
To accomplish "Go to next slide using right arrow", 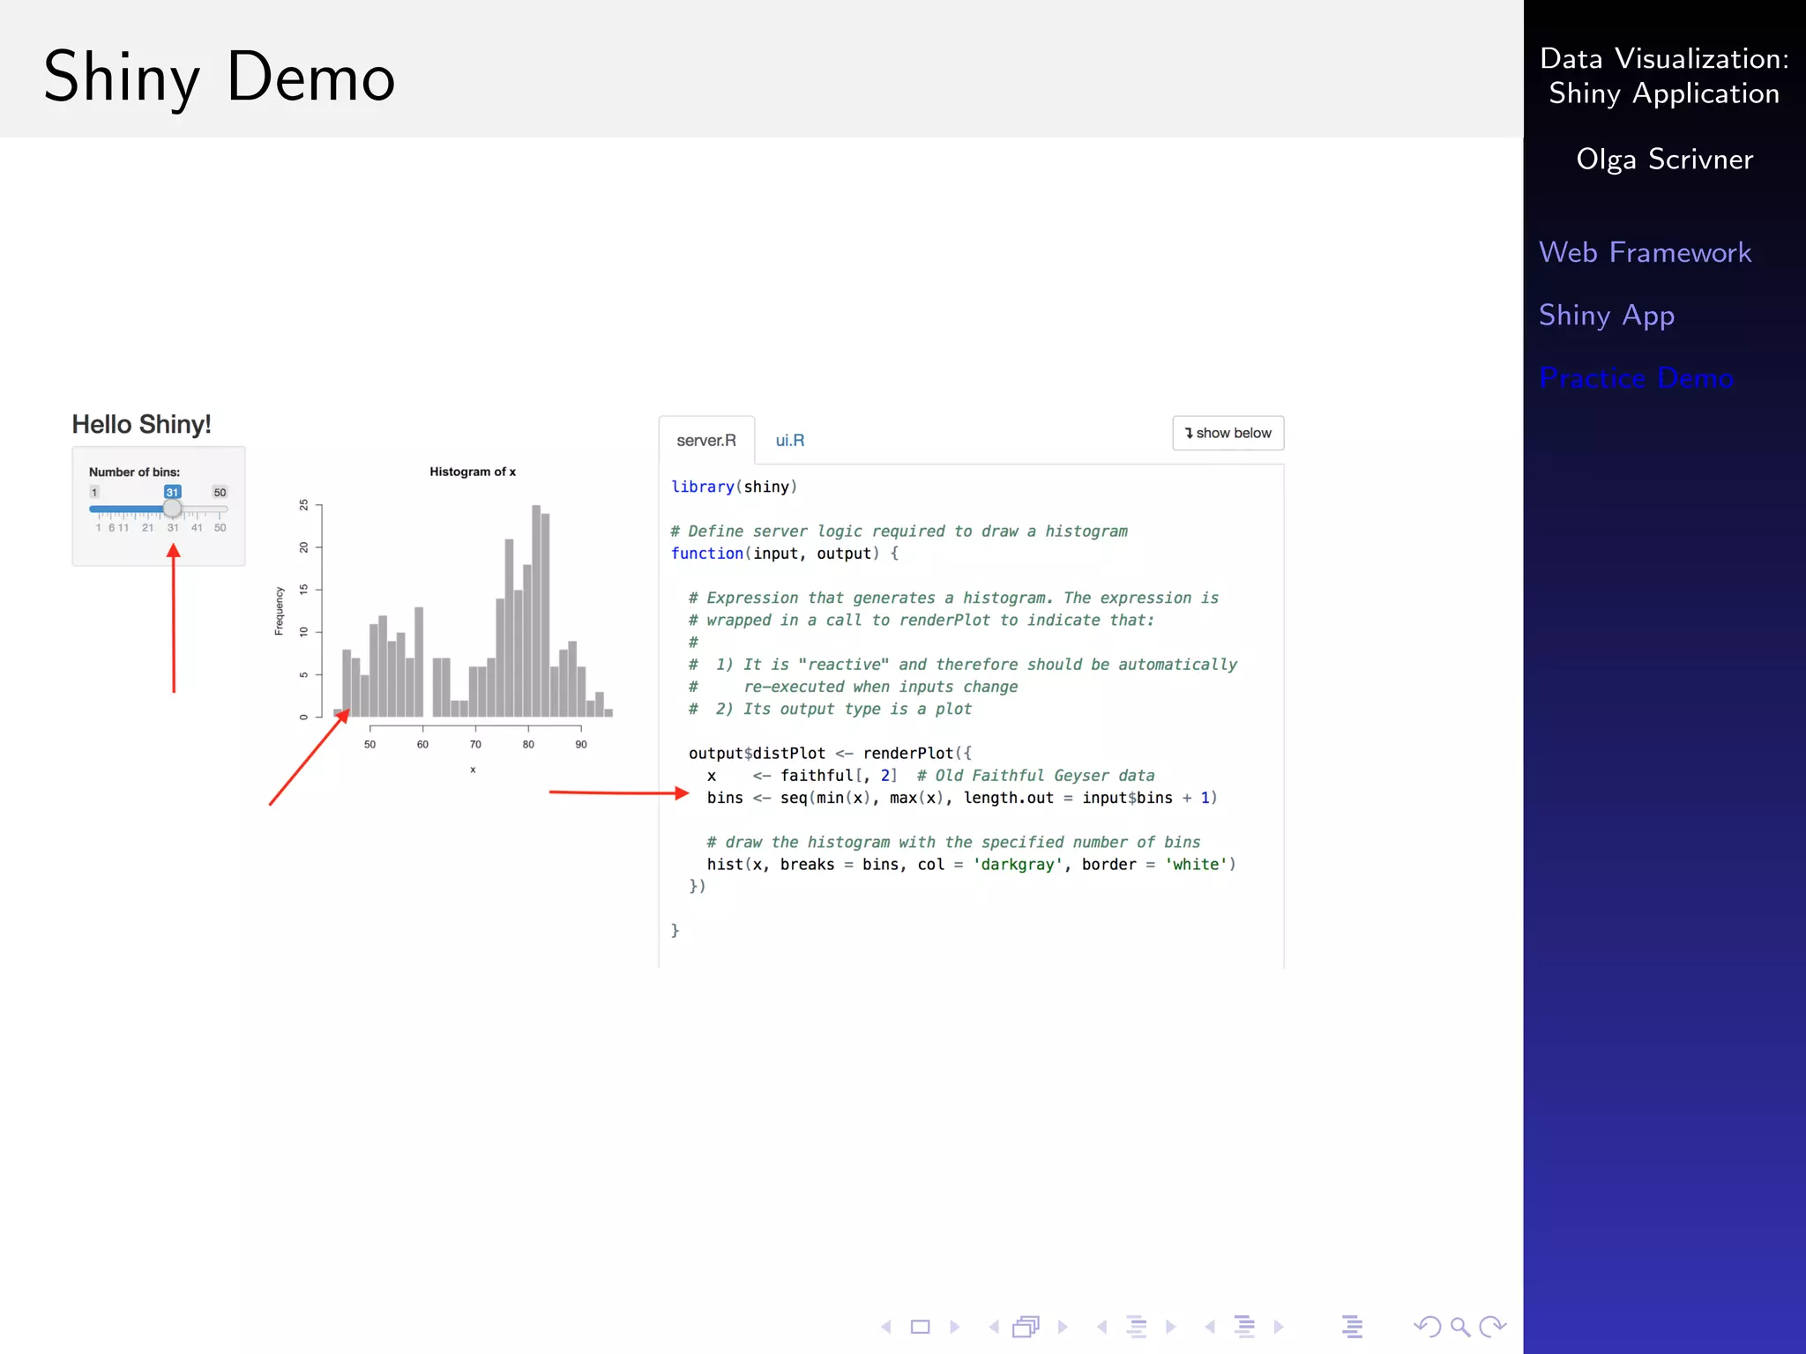I will pos(954,1327).
